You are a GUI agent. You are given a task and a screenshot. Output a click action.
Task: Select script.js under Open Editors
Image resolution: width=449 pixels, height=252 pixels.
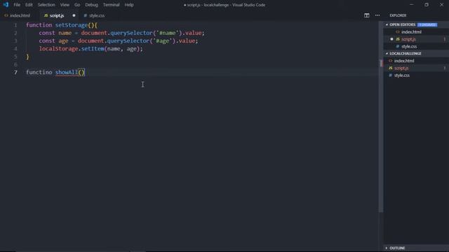(x=408, y=39)
